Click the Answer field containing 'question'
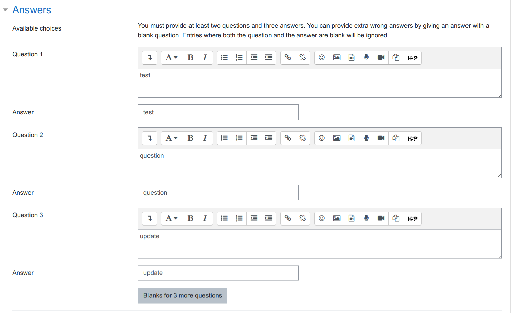Image resolution: width=516 pixels, height=313 pixels. tap(218, 193)
